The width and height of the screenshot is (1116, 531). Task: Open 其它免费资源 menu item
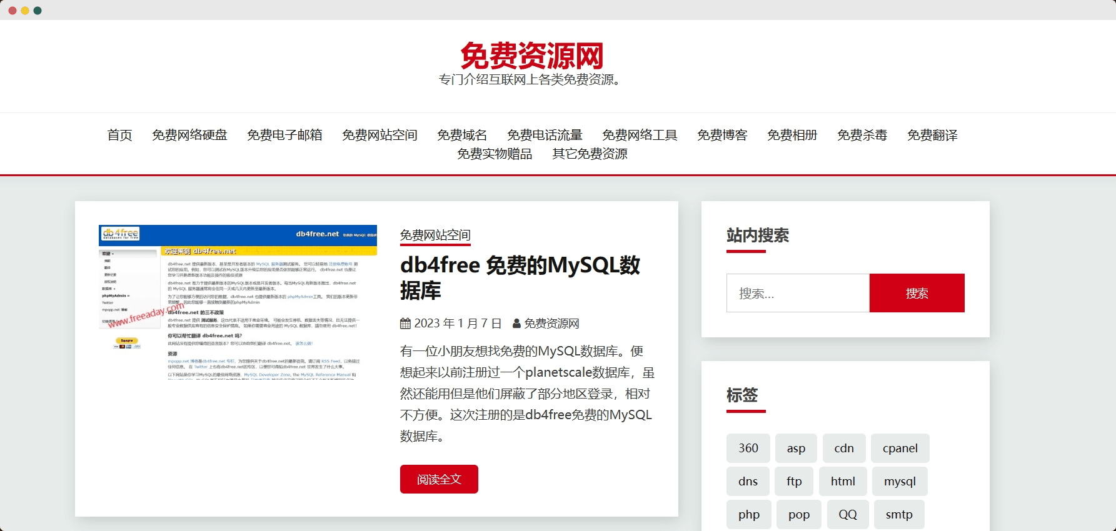click(590, 154)
